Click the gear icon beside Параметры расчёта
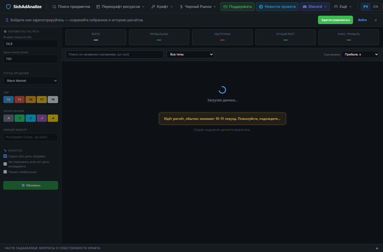The image size is (383, 252). [5, 32]
